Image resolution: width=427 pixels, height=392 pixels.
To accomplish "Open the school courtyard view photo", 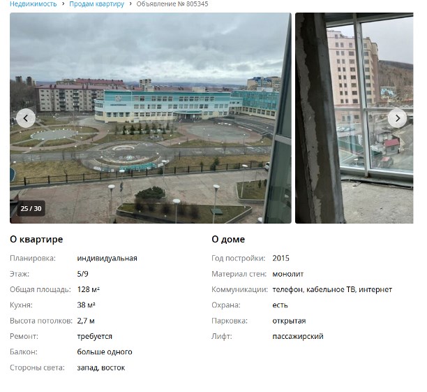I will coord(151,118).
